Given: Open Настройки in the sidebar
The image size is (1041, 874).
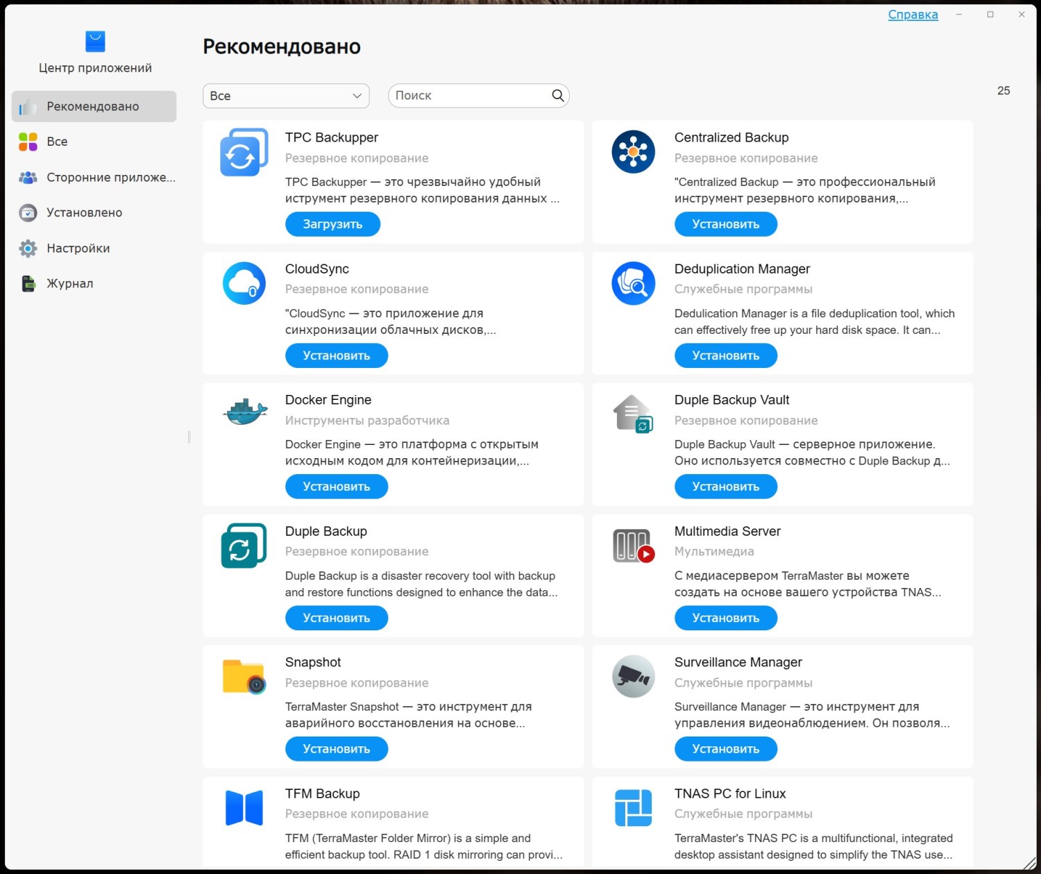Looking at the screenshot, I should [x=78, y=249].
